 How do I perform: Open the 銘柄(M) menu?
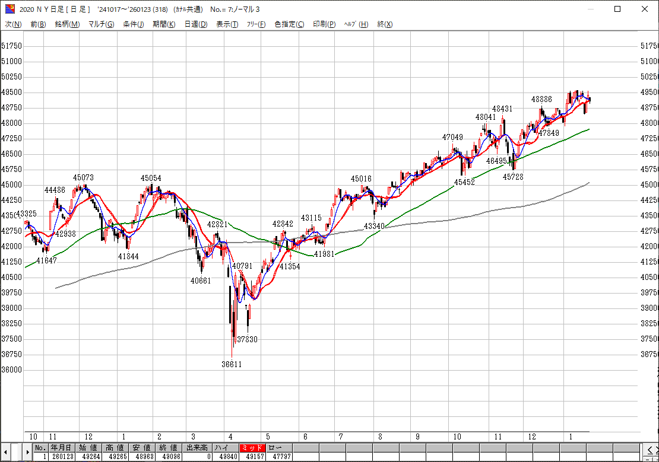(67, 24)
